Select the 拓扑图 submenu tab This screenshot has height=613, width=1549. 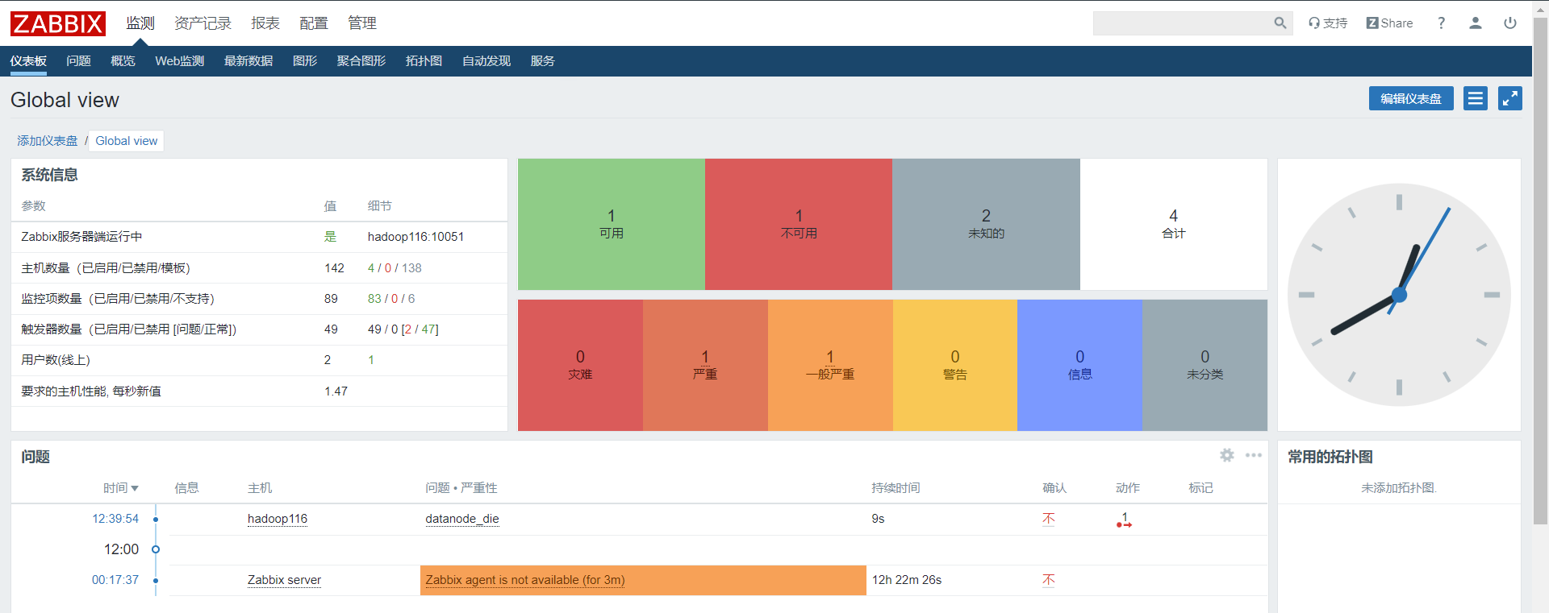(424, 61)
